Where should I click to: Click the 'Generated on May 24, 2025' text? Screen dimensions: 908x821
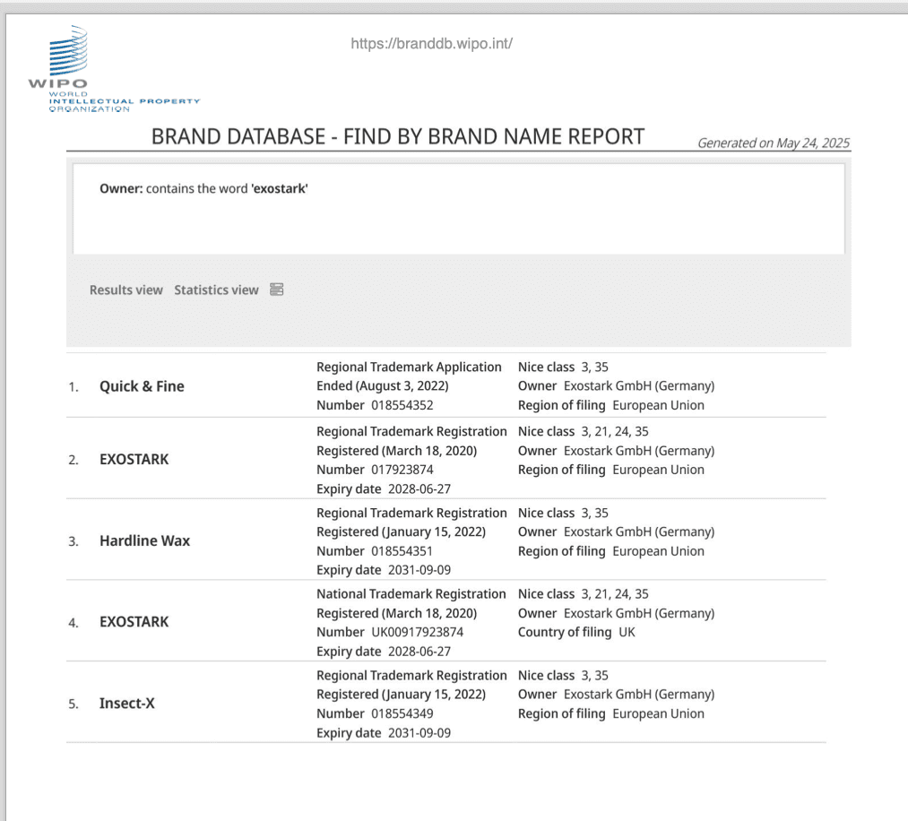tap(773, 143)
